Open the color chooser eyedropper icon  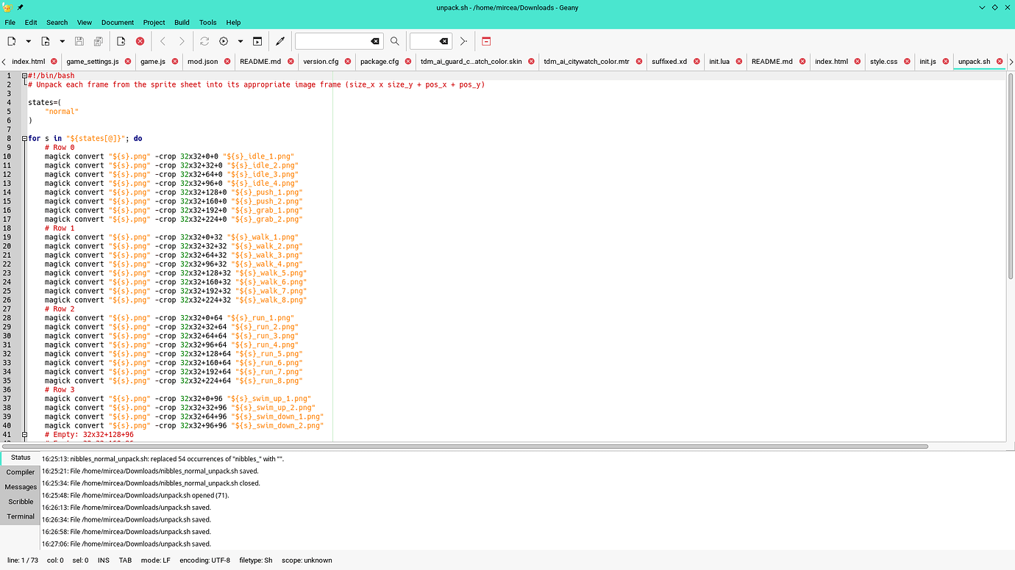coord(279,42)
